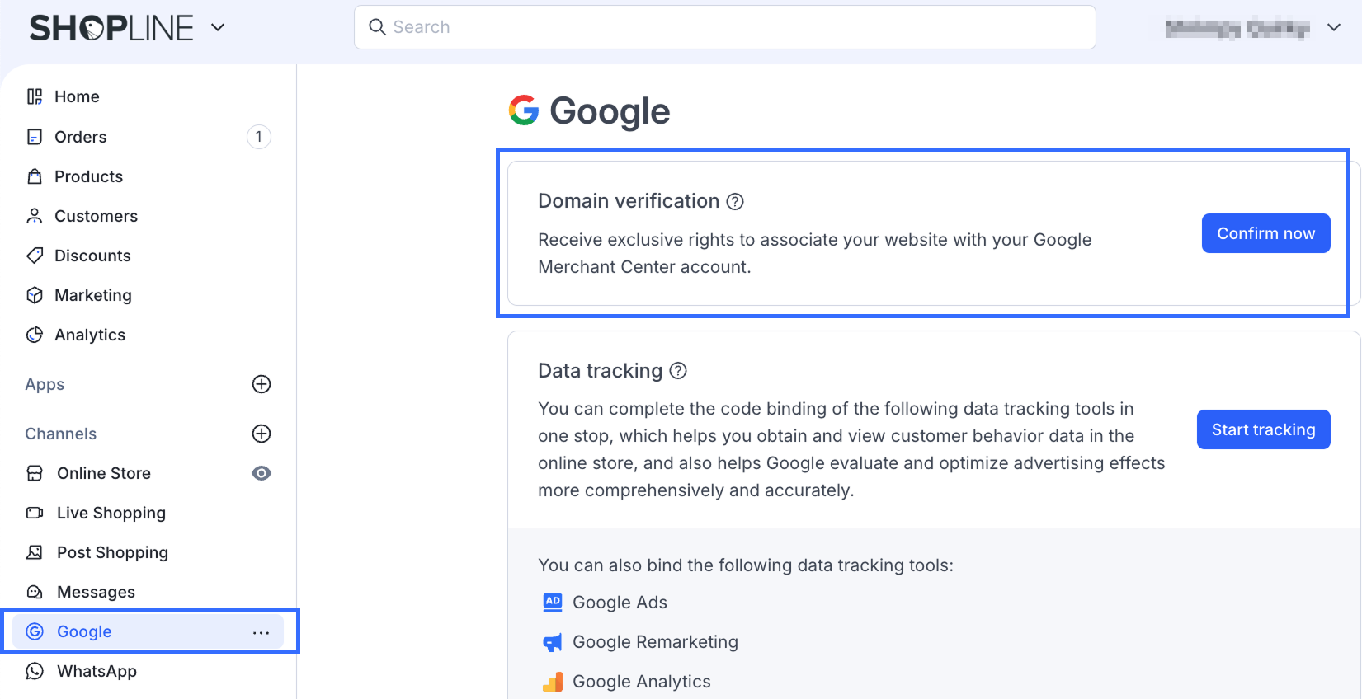
Task: Click the Domain verification help icon
Action: pos(735,202)
